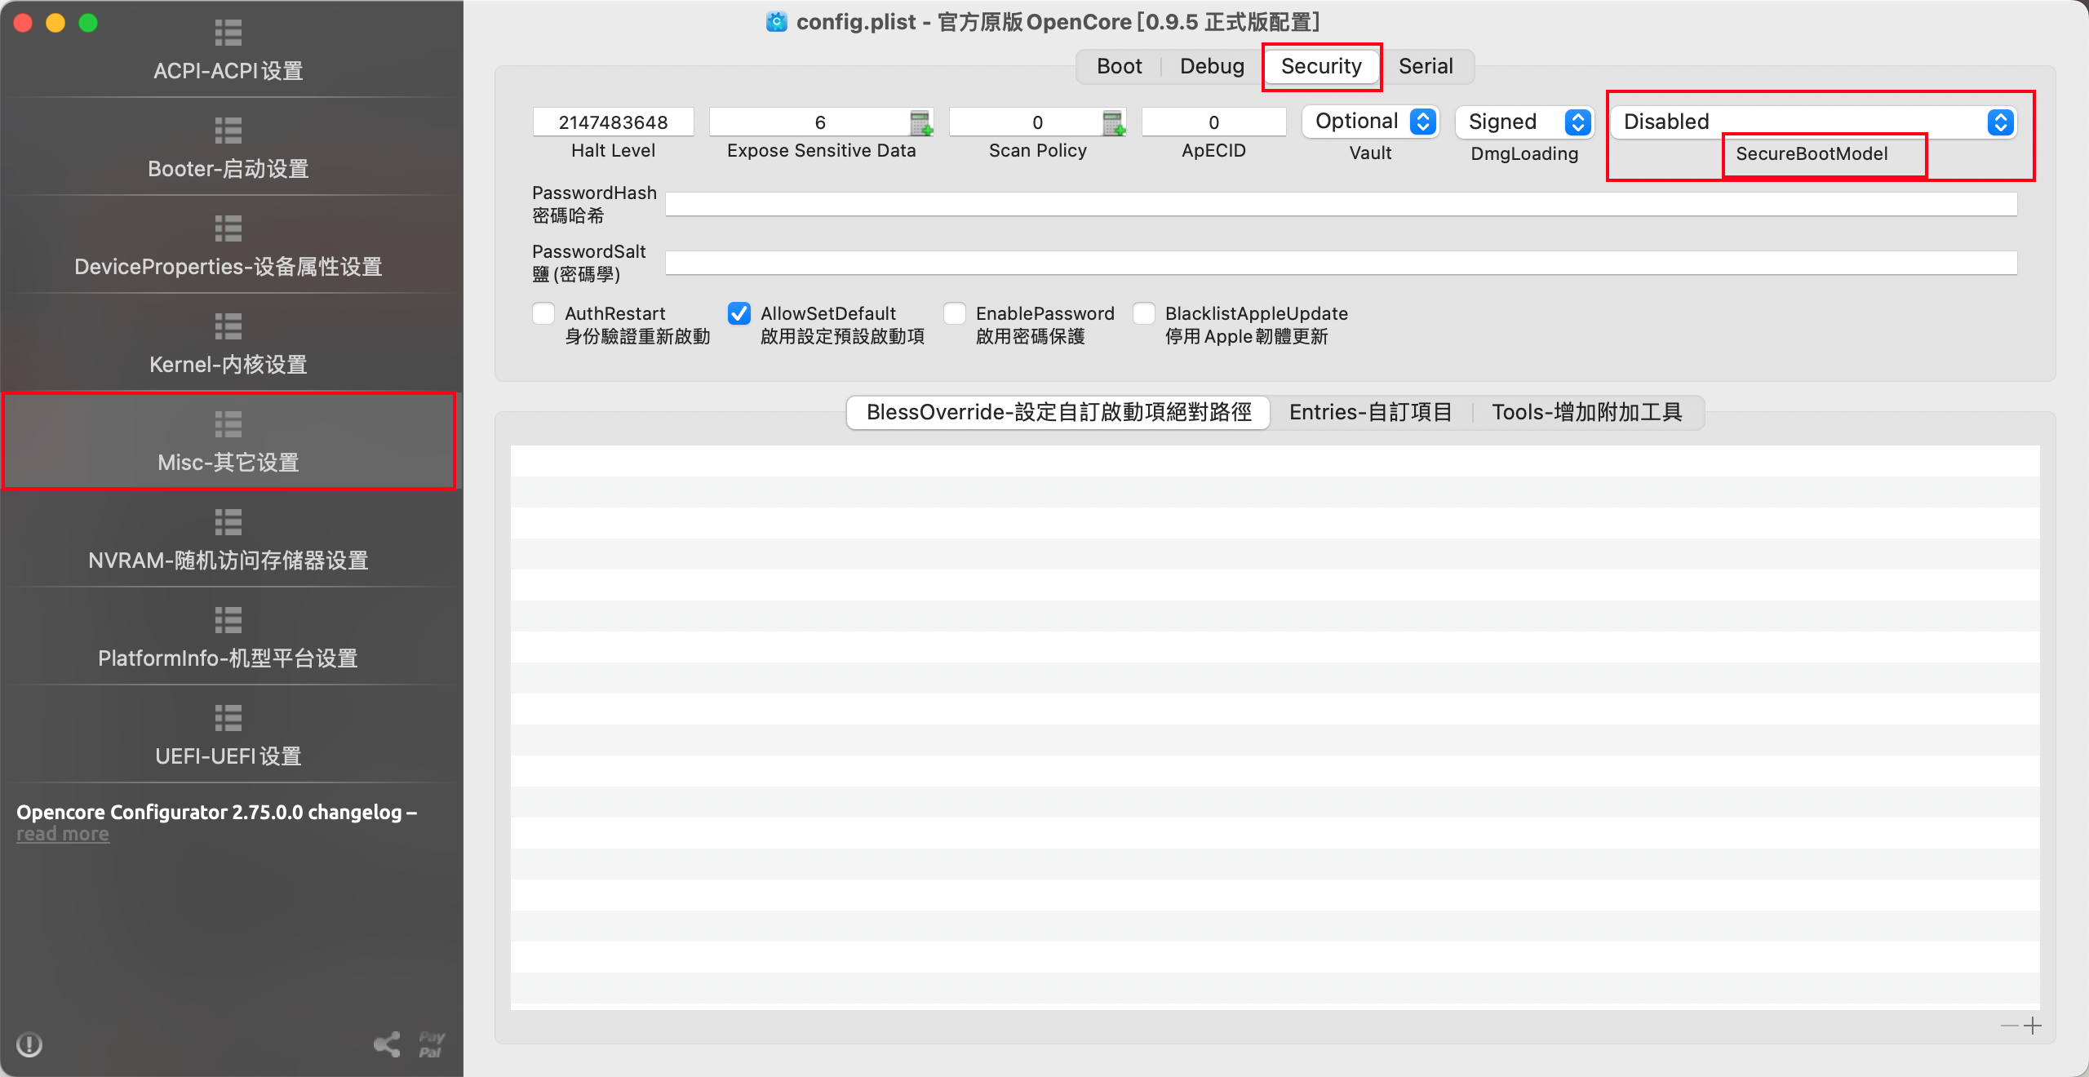
Task: Click the share icon in sidebar footer
Action: click(387, 1044)
